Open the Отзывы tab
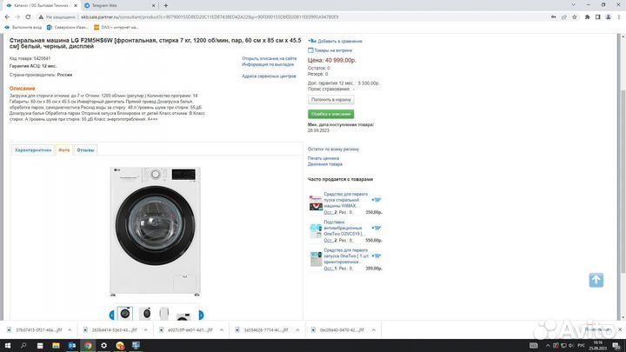The width and height of the screenshot is (626, 352). [x=85, y=150]
